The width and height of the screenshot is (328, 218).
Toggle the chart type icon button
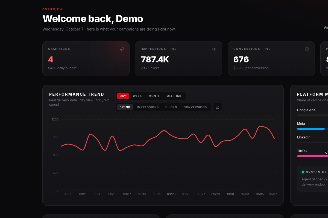[218, 107]
